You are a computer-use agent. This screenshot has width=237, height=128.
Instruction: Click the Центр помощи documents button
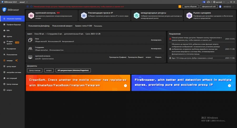click(34, 70)
